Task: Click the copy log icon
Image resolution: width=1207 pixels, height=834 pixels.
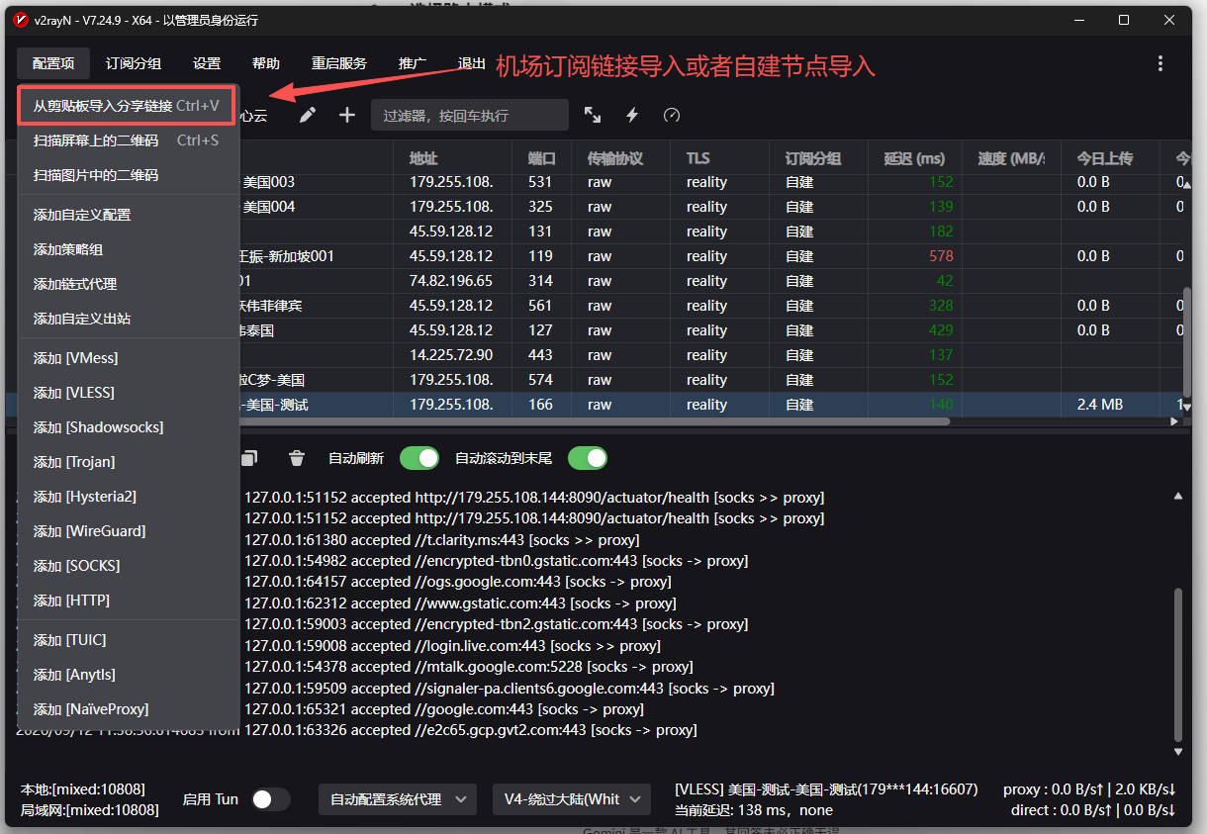Action: pos(250,458)
